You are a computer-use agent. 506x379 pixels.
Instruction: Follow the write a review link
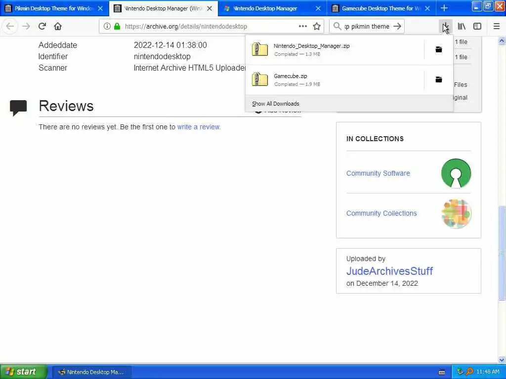point(199,127)
